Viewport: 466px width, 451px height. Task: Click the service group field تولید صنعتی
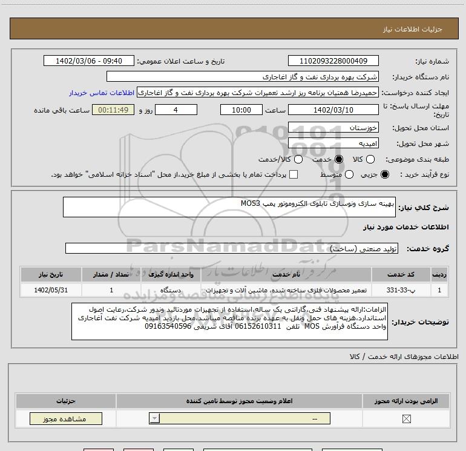pos(232,248)
